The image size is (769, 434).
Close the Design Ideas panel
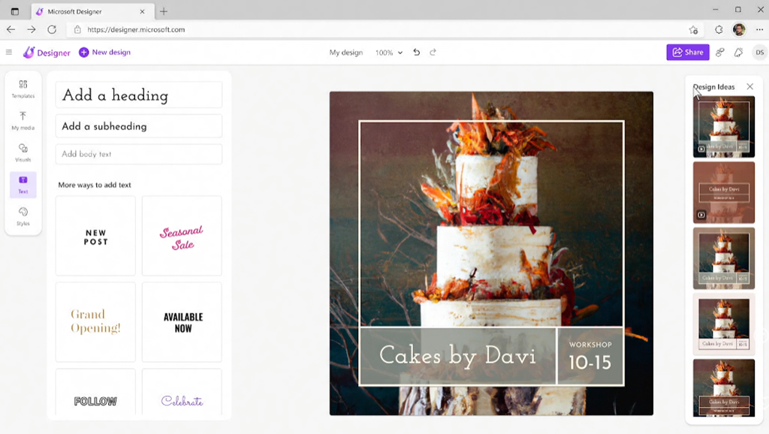(750, 86)
